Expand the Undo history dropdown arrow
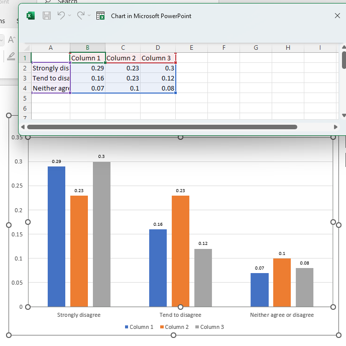This screenshot has width=346, height=346. 70,16
